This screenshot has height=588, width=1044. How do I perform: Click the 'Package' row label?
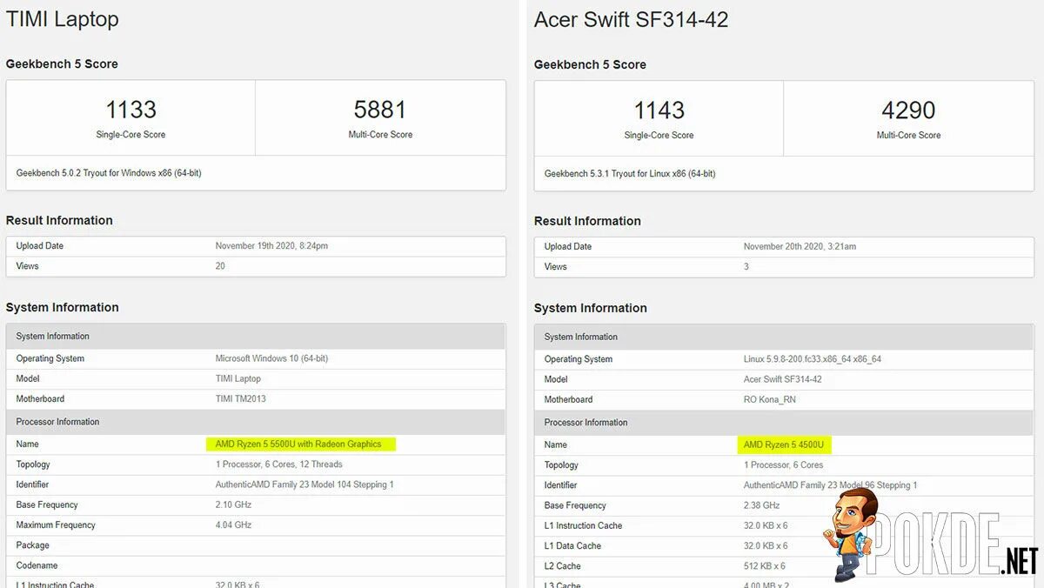click(x=33, y=545)
